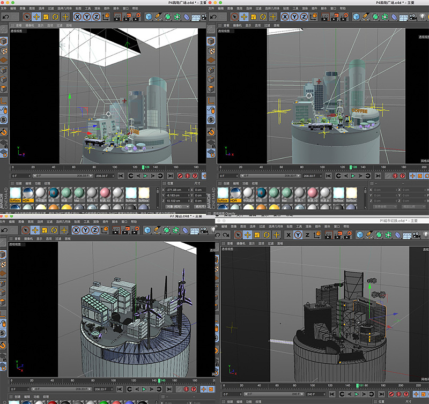Screen dimensions: 429x404
Task: Click the help question mark button in top-left playback bar
Action: [x=195, y=176]
